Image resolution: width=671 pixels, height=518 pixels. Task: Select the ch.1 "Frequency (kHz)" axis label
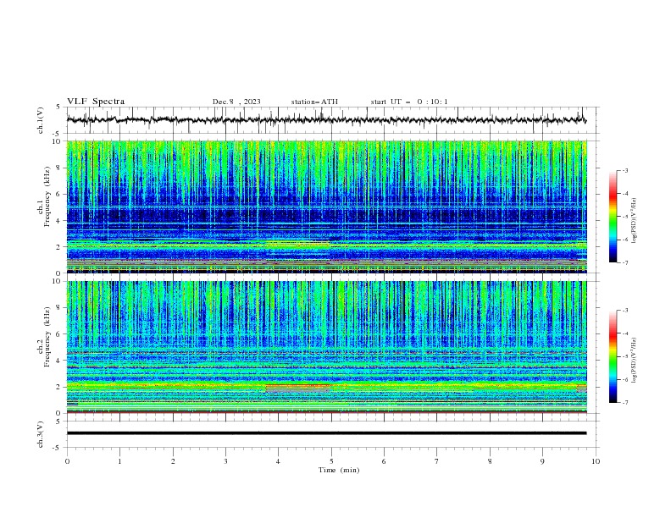click(47, 196)
